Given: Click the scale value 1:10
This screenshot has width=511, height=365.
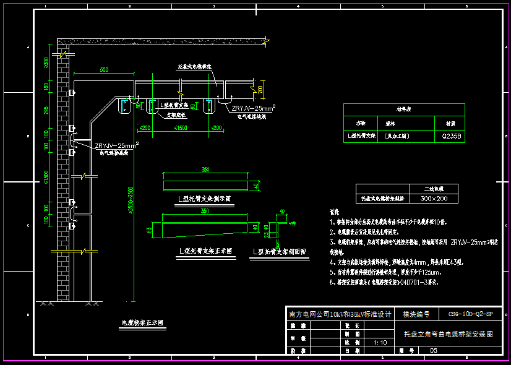Looking at the screenshot, I should pos(380,342).
